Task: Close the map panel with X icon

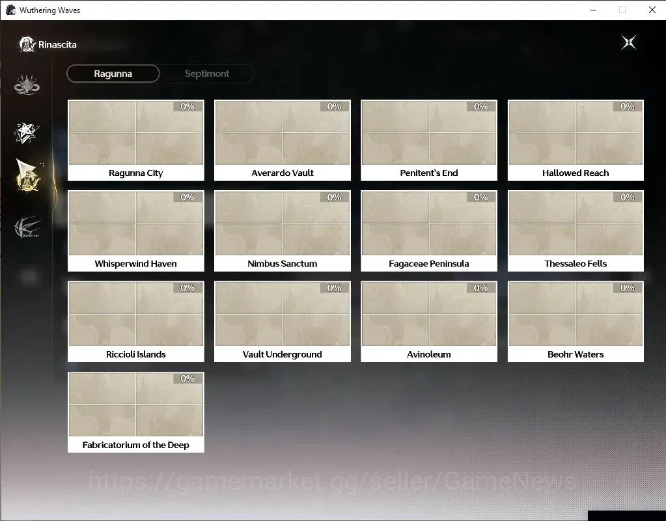Action: pos(629,42)
